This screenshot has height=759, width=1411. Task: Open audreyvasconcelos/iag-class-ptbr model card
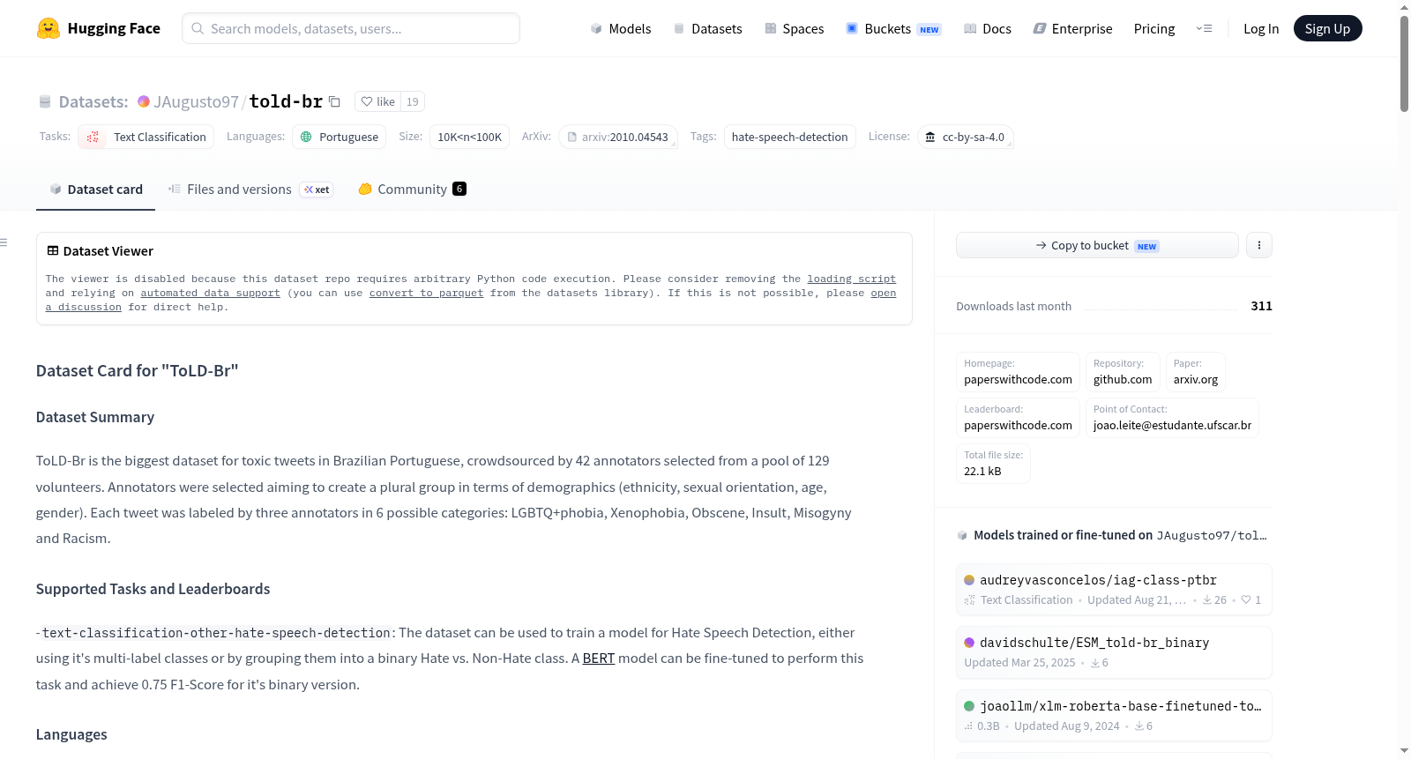tap(1114, 589)
